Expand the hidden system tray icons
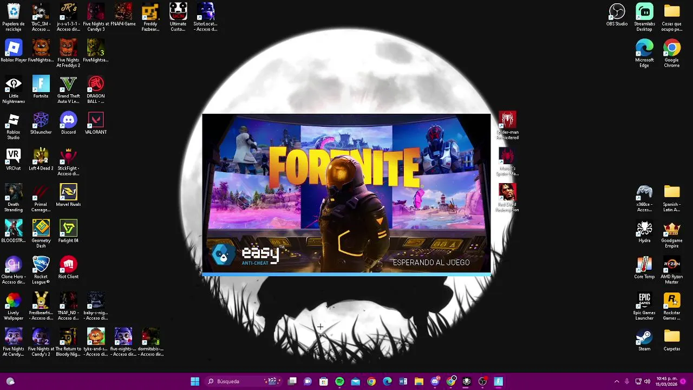The width and height of the screenshot is (693, 390). pyautogui.click(x=616, y=381)
